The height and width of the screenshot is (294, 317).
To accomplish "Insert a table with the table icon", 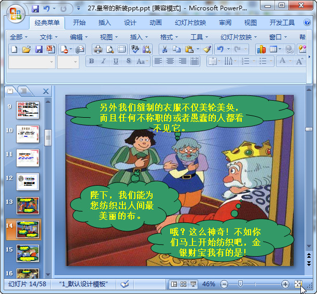I will point(273,49).
